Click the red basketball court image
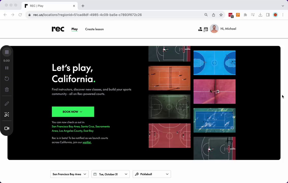The image size is (288, 183). (x=169, y=135)
